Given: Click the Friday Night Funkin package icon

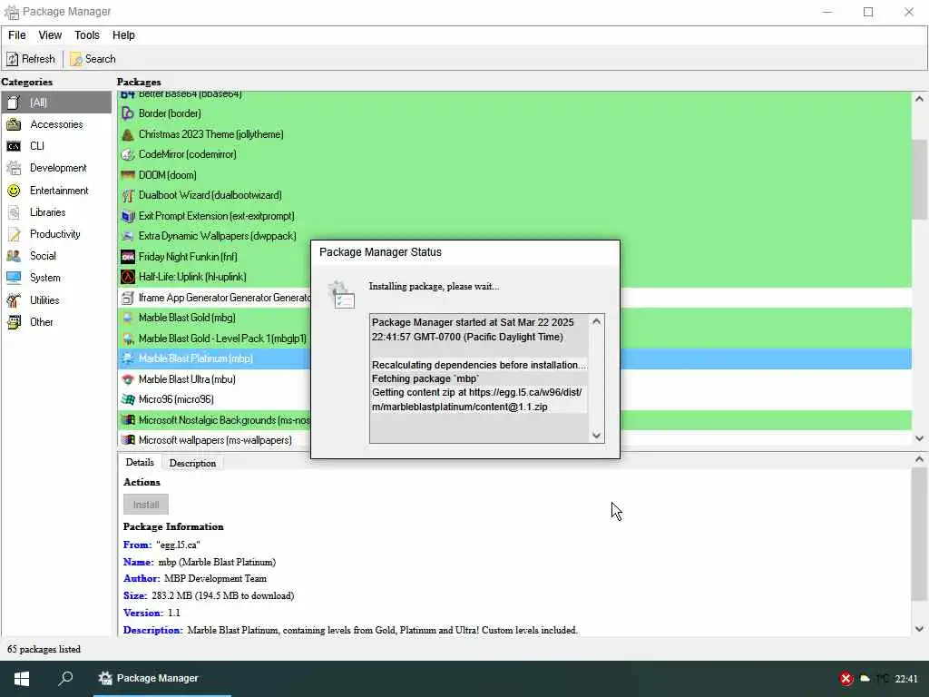Looking at the screenshot, I should tap(127, 257).
